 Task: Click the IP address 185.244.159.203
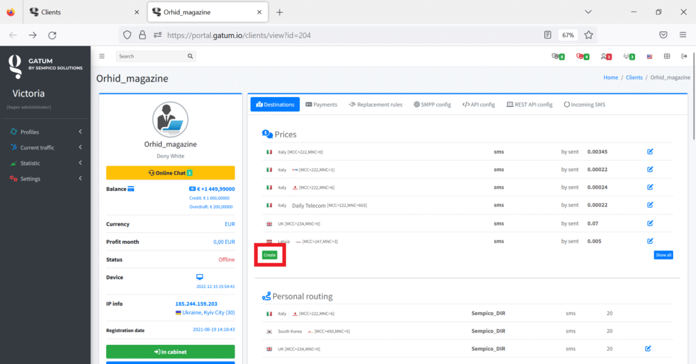(x=196, y=304)
